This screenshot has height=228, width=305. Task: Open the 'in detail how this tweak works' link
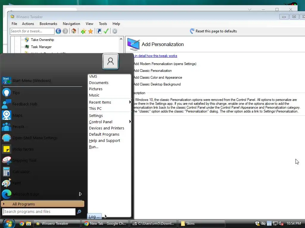pyautogui.click(x=156, y=56)
